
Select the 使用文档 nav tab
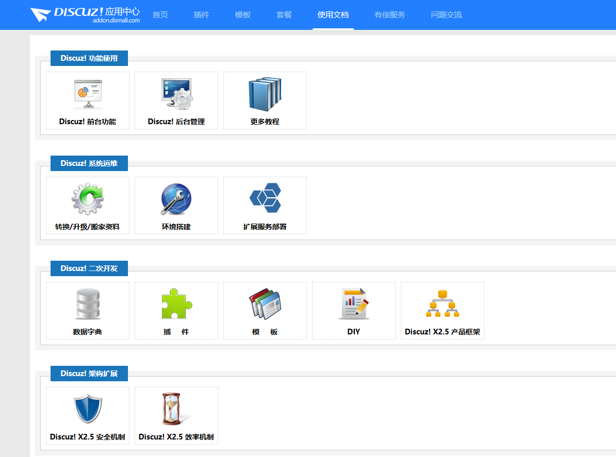click(x=333, y=15)
